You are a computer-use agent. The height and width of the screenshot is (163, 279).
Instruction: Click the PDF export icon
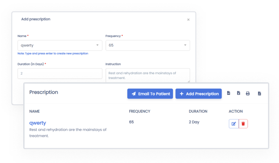point(259,93)
